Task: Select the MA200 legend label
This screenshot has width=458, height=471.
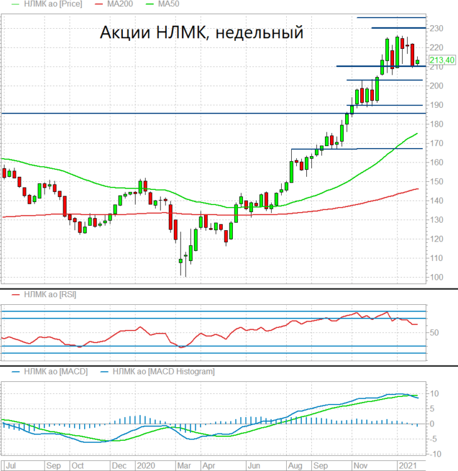Action: pos(120,4)
